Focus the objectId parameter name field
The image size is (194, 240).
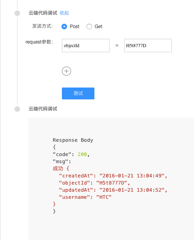tap(86, 46)
